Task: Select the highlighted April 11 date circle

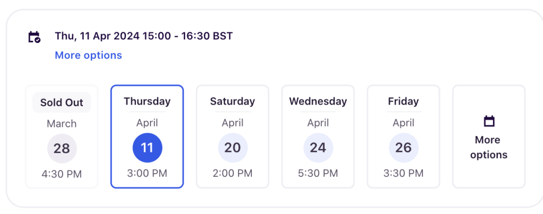Action: 147,148
